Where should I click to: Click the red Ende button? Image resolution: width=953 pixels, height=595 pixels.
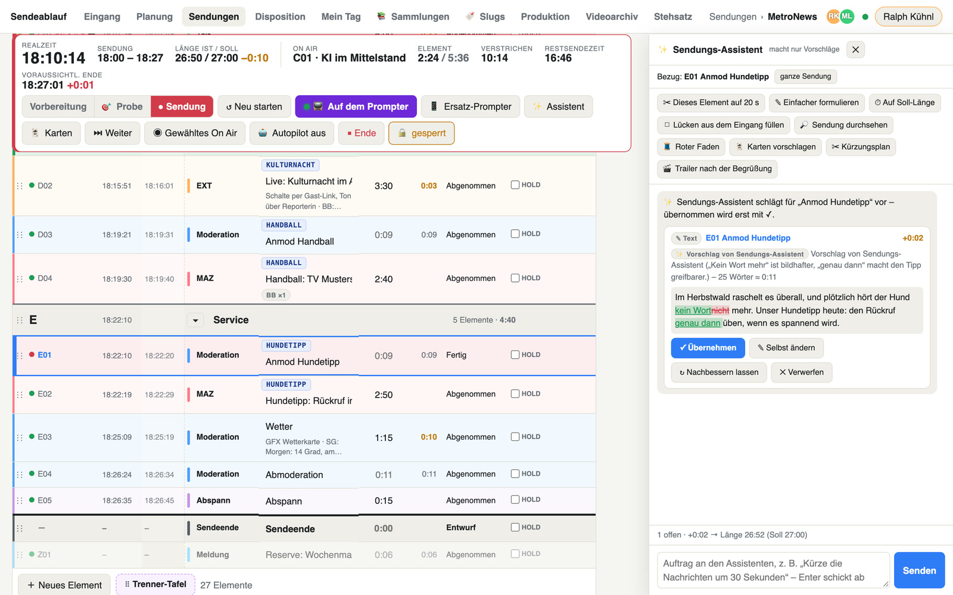pos(362,133)
